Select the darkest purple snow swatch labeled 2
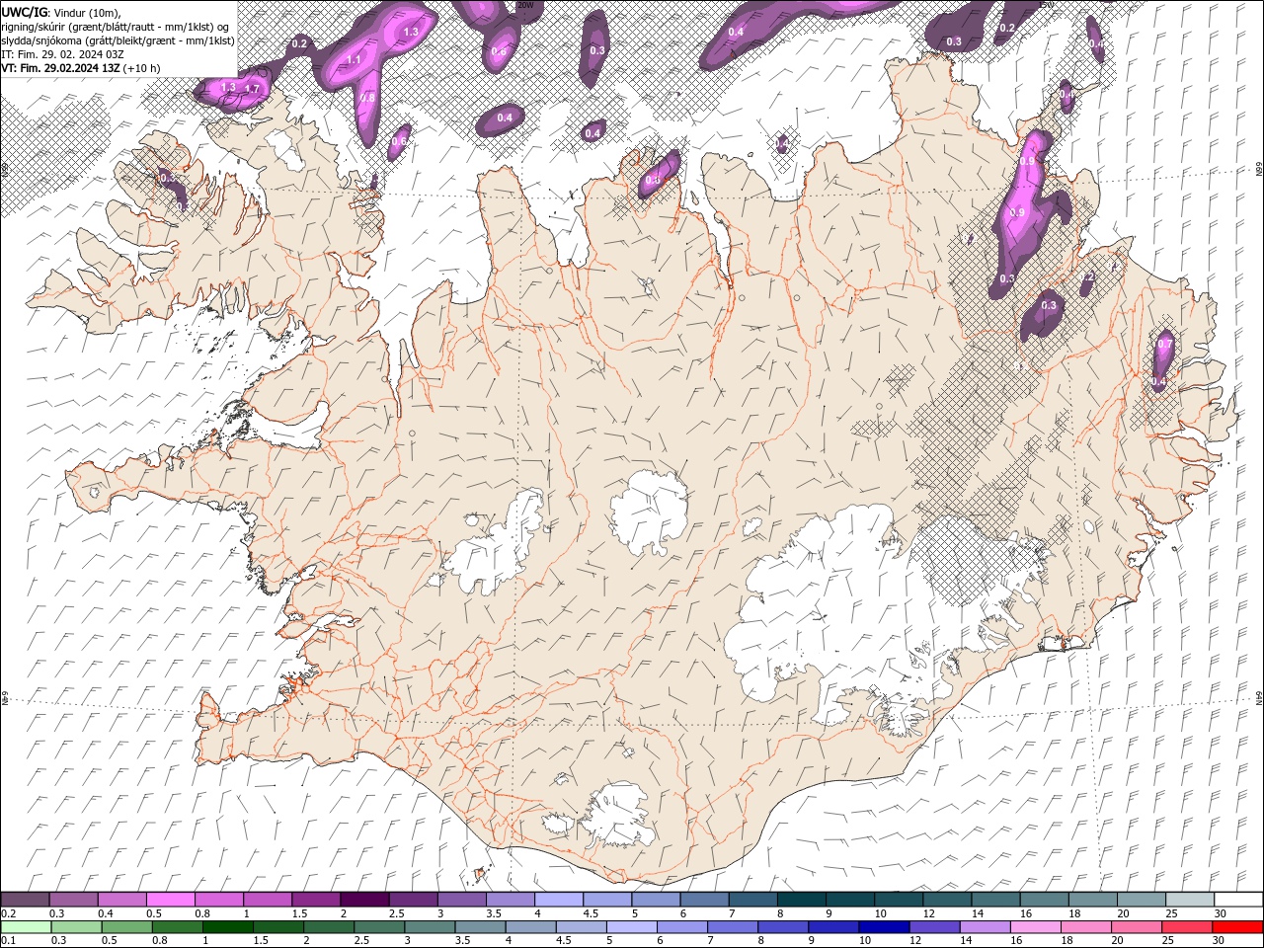This screenshot has height=948, width=1264. click(364, 900)
